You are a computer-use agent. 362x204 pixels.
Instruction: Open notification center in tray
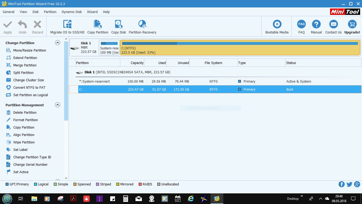[353, 198]
